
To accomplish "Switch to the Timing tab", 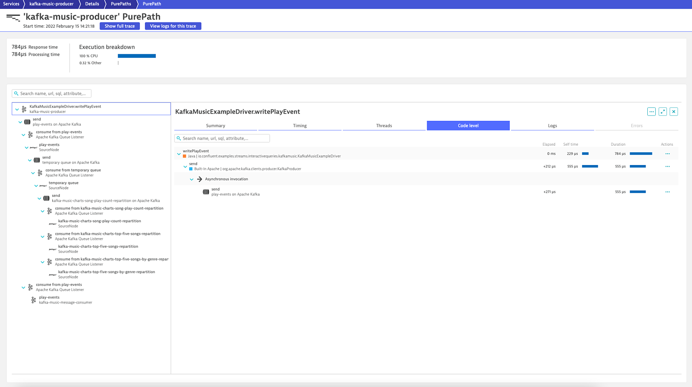I will 300,126.
